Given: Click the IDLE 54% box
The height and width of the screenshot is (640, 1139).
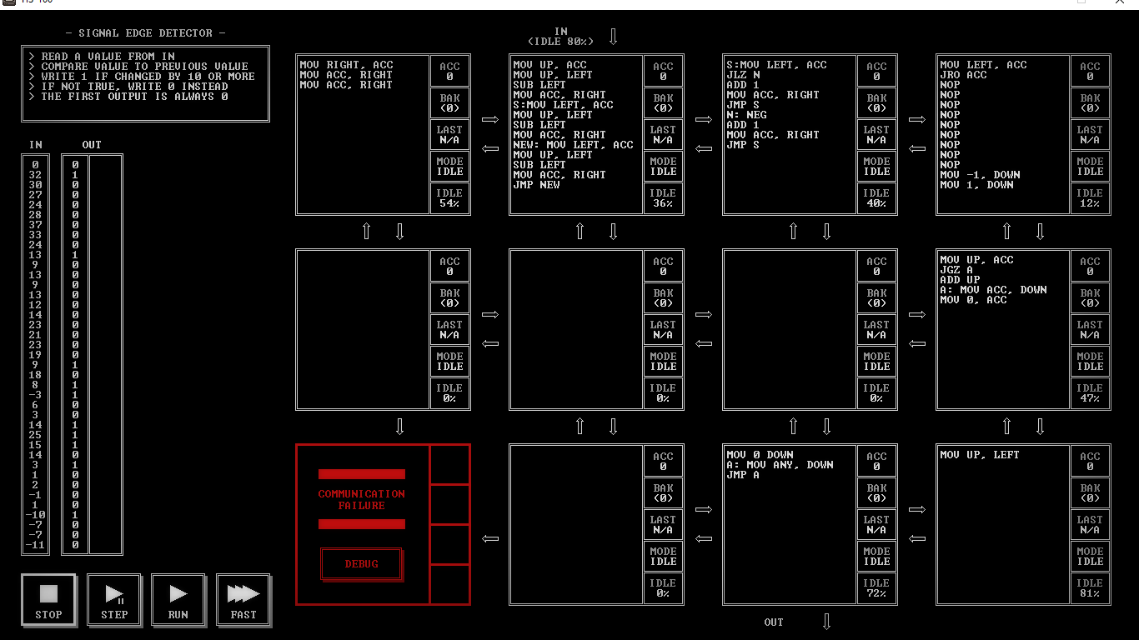Looking at the screenshot, I should tap(449, 198).
